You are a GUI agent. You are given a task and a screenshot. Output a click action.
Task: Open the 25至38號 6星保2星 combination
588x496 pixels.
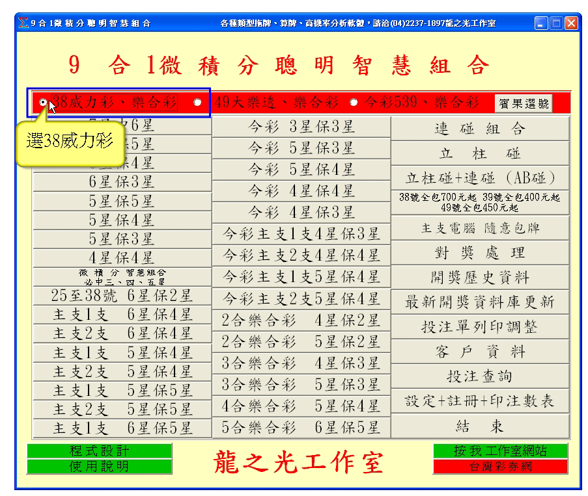coord(122,296)
